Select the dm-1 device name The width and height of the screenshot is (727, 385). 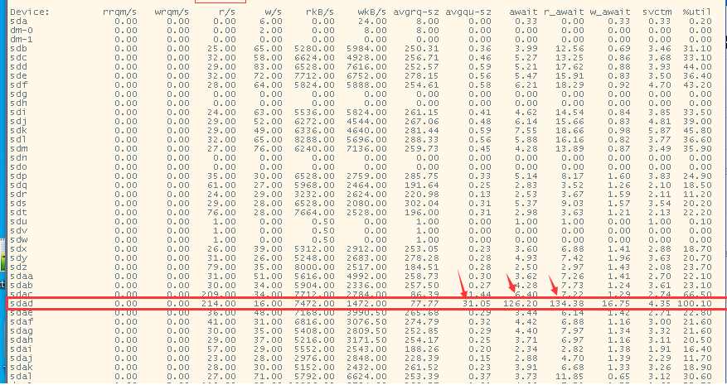click(x=20, y=39)
